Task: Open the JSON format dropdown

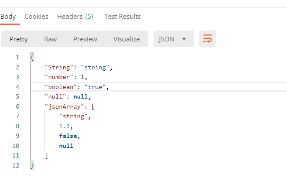Action: click(174, 39)
